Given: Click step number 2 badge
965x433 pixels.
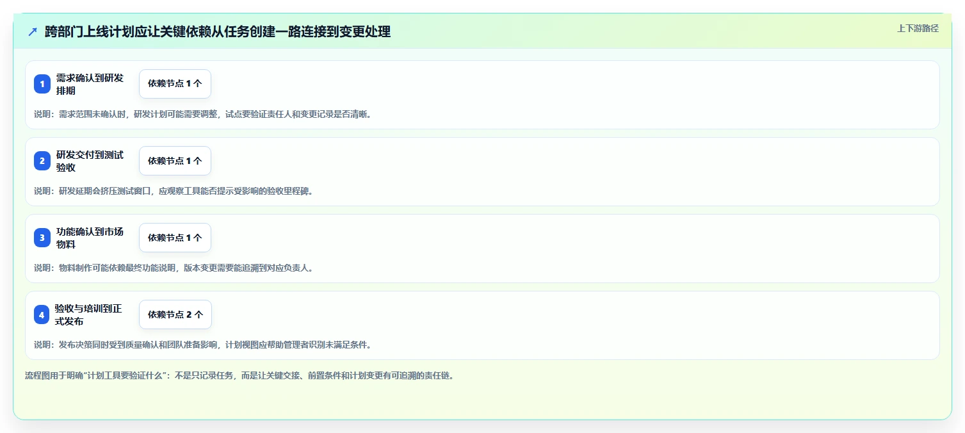Looking at the screenshot, I should (42, 161).
